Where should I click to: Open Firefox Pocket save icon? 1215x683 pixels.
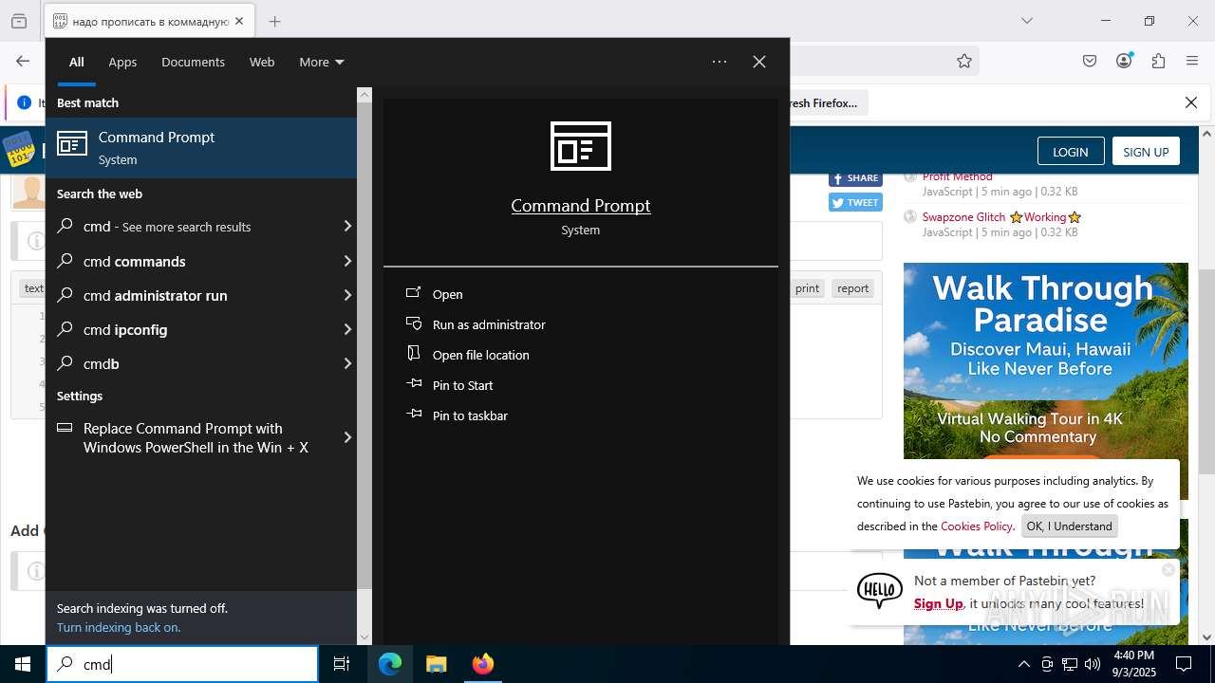(1090, 61)
